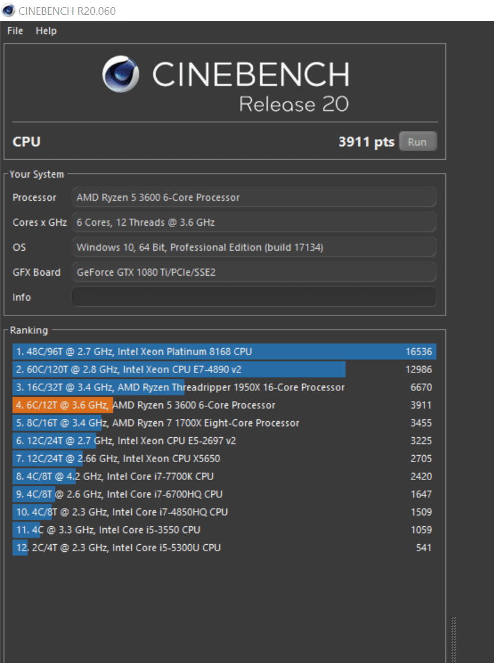Select the highlighted orange Ryzen 5 3600 row
Viewport: 494px width, 663px height.
coord(224,405)
